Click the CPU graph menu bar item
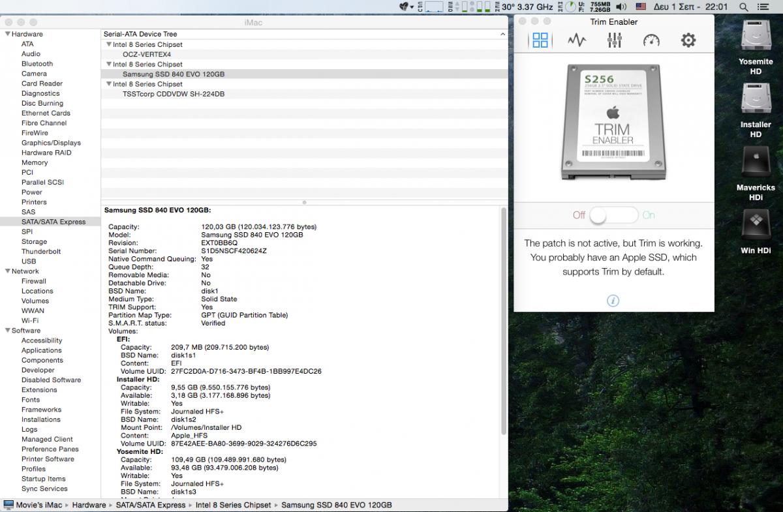Screen dimensions: 783x512 [430, 7]
